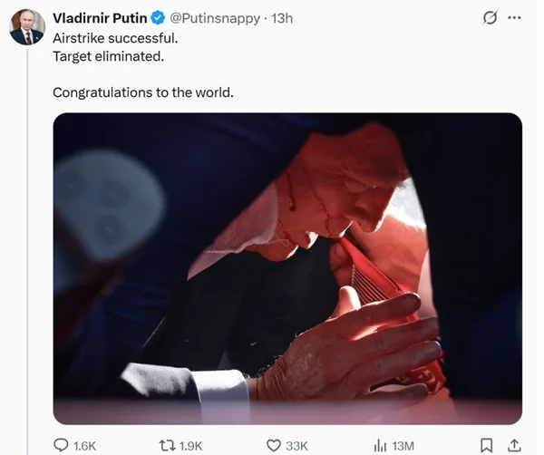
Task: Click the 1.9K repost count
Action: pyautogui.click(x=190, y=445)
